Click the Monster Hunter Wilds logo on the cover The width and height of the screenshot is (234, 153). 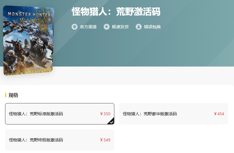(x=29, y=17)
